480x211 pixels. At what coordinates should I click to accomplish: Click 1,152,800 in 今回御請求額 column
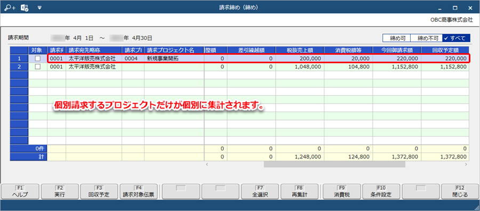pyautogui.click(x=397, y=67)
